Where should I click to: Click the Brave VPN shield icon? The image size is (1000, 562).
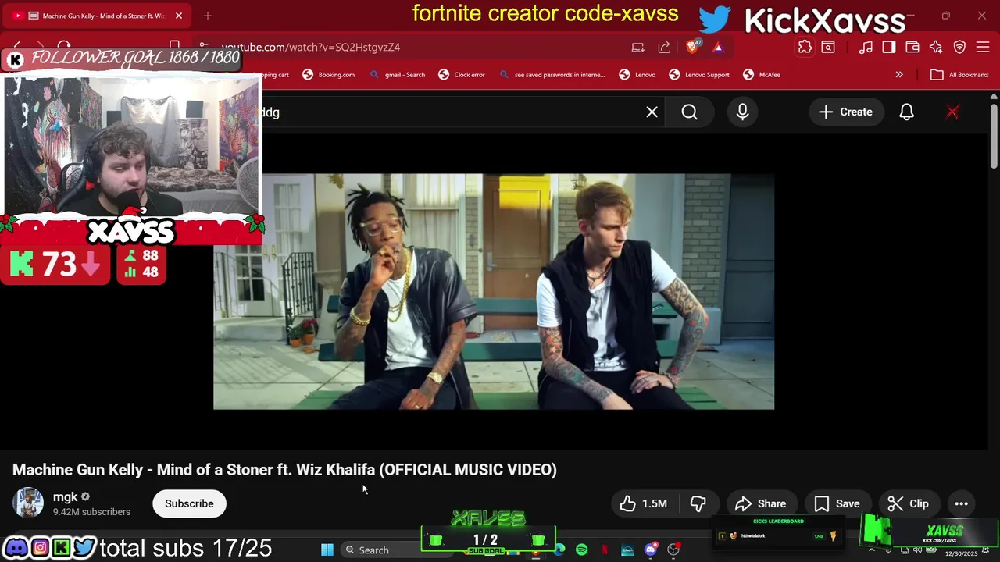[960, 47]
